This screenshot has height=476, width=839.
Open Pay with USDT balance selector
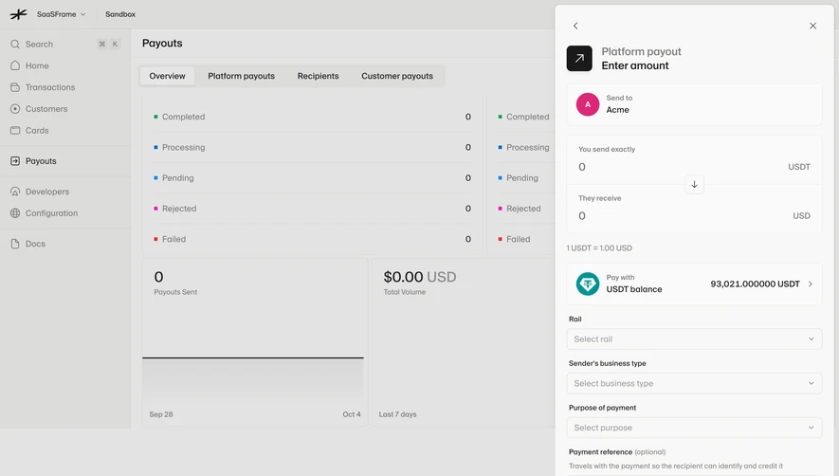pyautogui.click(x=694, y=284)
